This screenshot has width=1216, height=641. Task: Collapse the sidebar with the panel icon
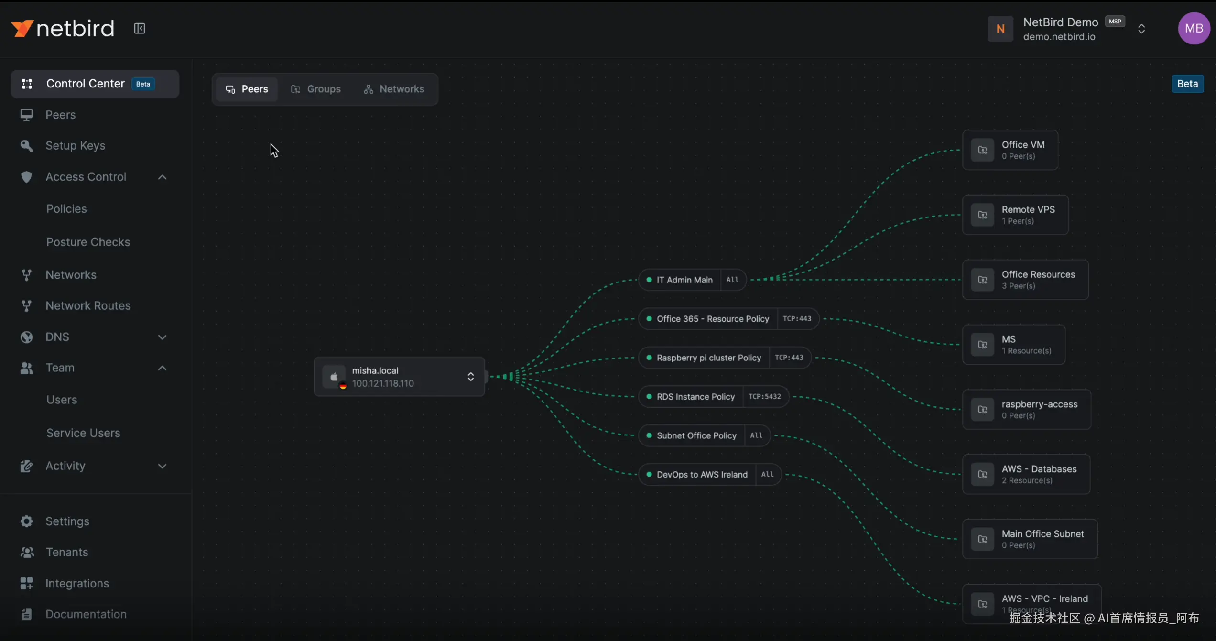(139, 29)
